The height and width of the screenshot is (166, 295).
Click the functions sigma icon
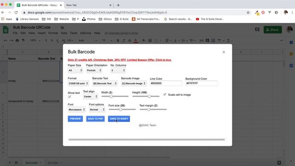pos(228,41)
